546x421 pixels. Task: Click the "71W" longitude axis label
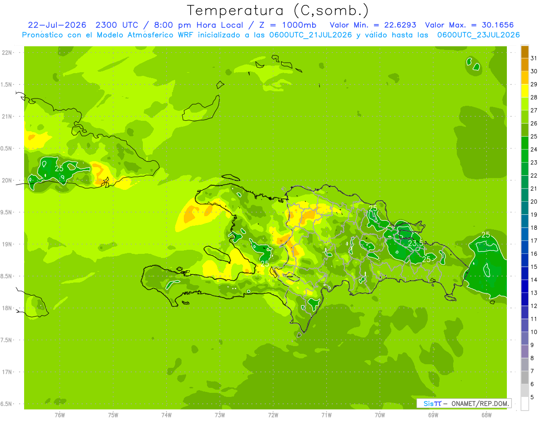pos(326,415)
